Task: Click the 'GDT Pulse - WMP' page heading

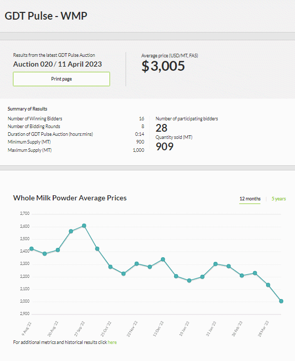Action: [x=46, y=16]
